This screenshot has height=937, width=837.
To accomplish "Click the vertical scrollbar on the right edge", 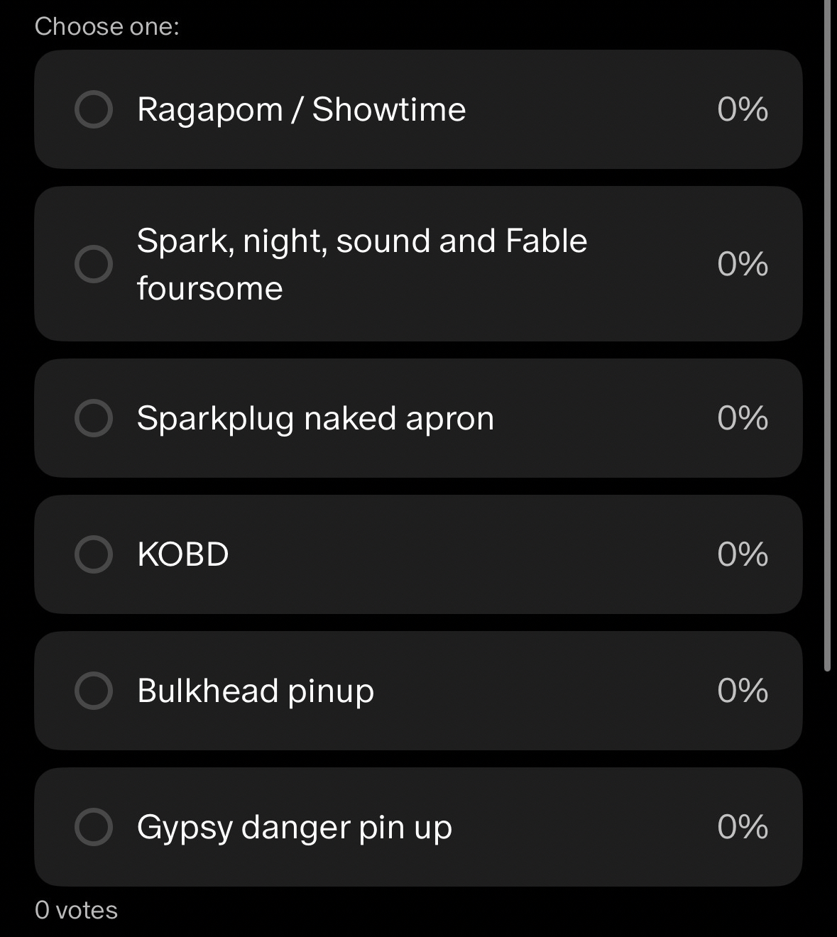I will (827, 334).
